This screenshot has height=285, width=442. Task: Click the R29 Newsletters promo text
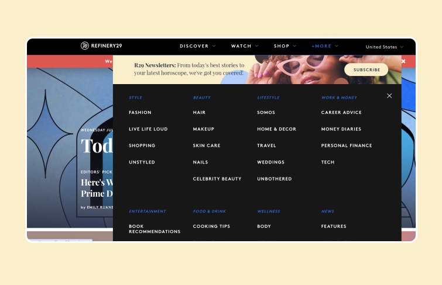coord(189,69)
